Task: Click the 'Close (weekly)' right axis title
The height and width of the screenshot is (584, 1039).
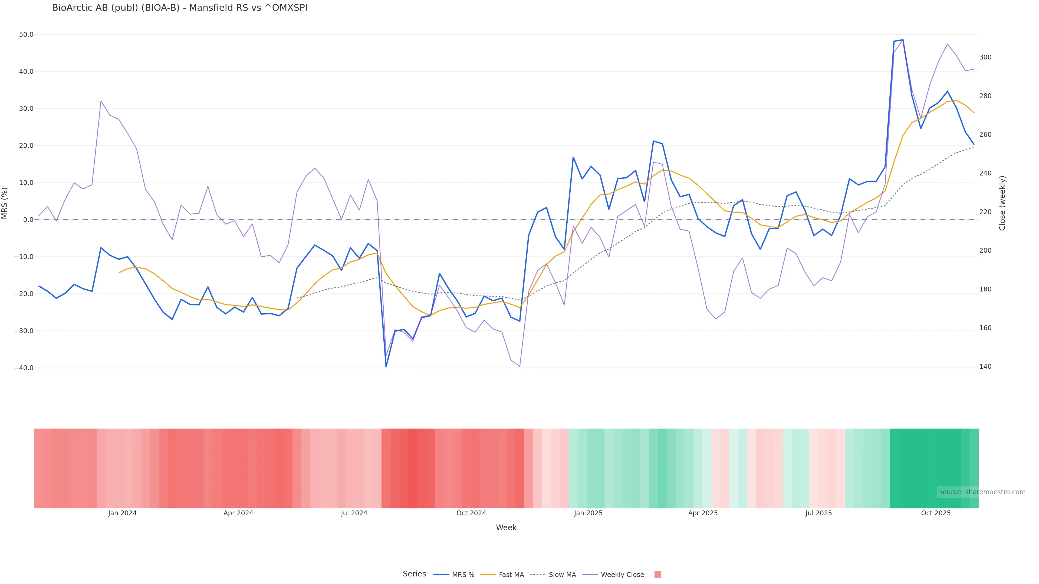Action: (1002, 203)
